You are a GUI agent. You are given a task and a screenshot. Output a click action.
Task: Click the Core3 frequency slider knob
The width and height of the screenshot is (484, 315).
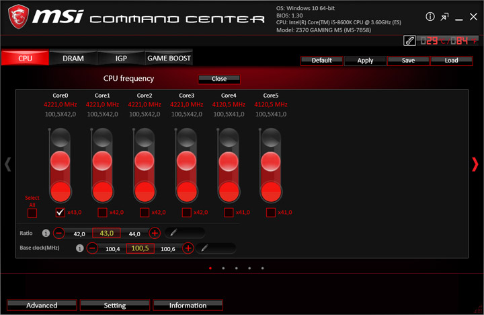pos(186,161)
